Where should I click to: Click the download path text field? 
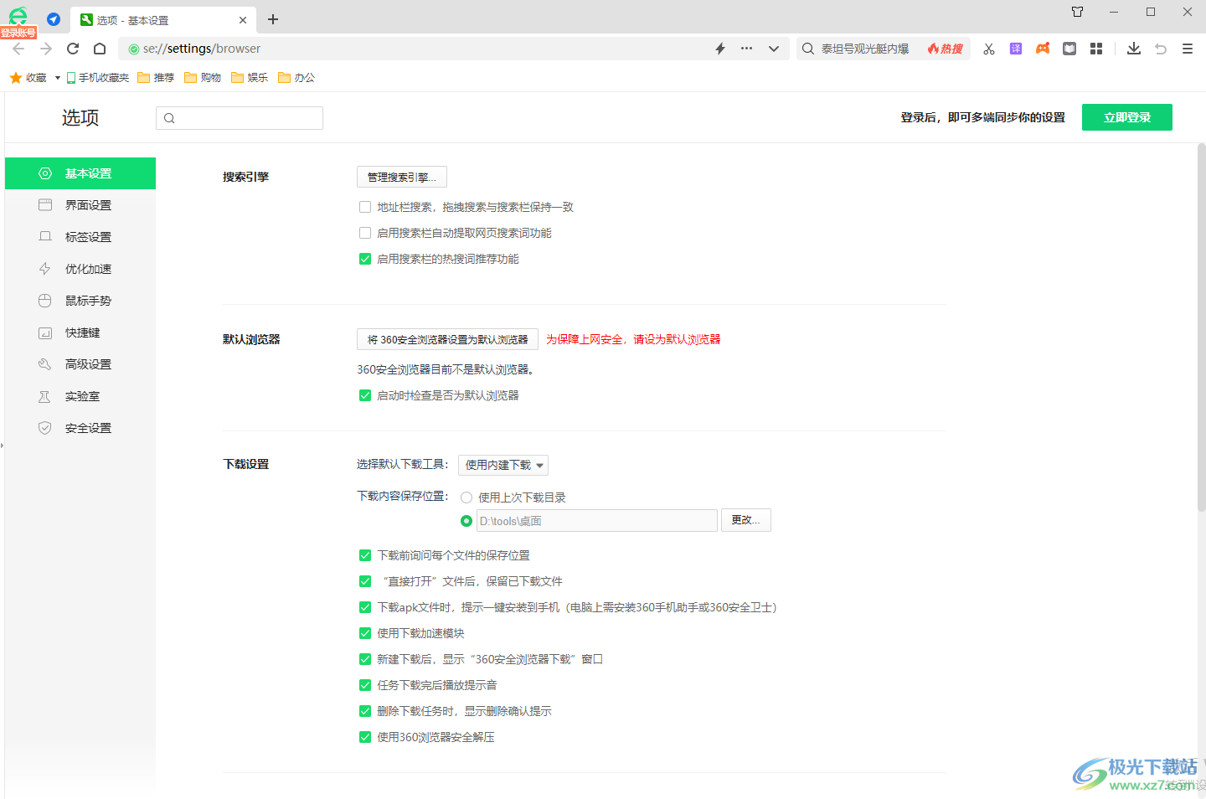coord(597,521)
